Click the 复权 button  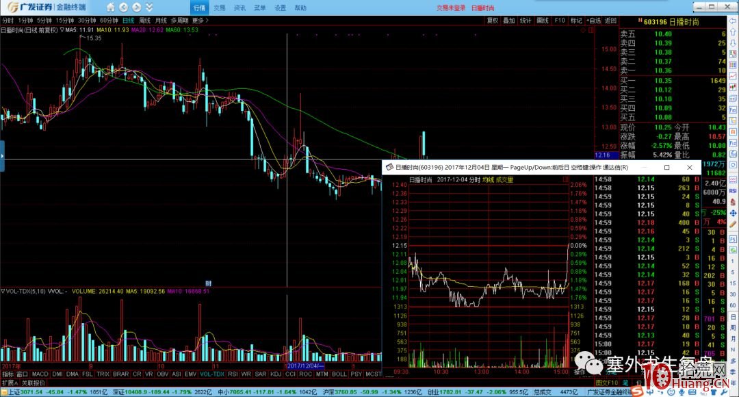point(493,21)
